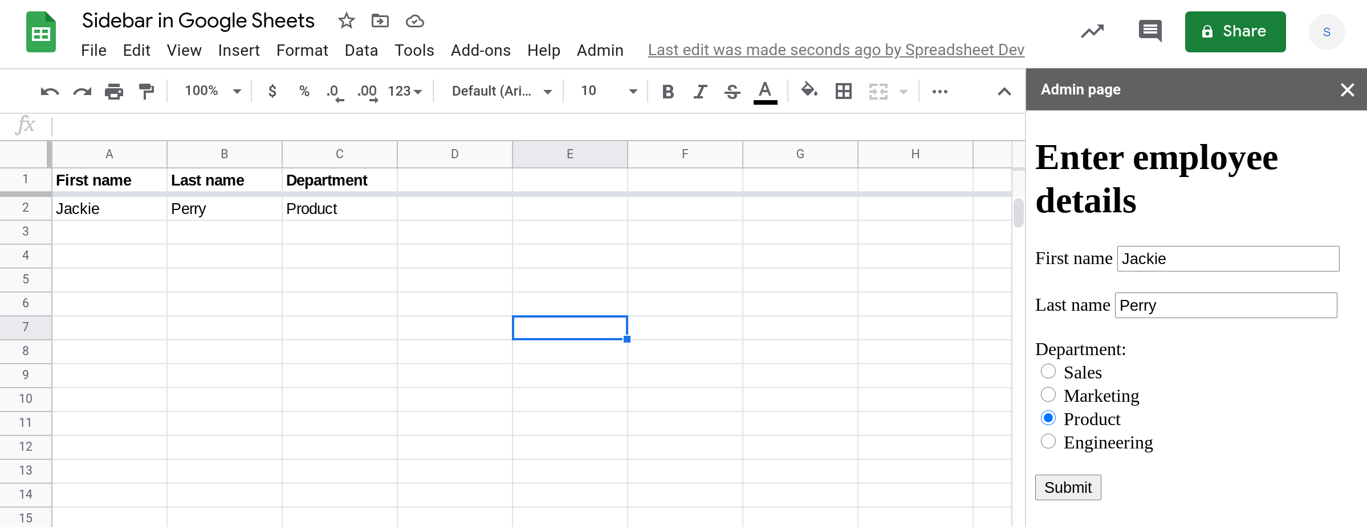1367x527 pixels.
Task: Select the Last name header cell in B1
Action: 225,180
